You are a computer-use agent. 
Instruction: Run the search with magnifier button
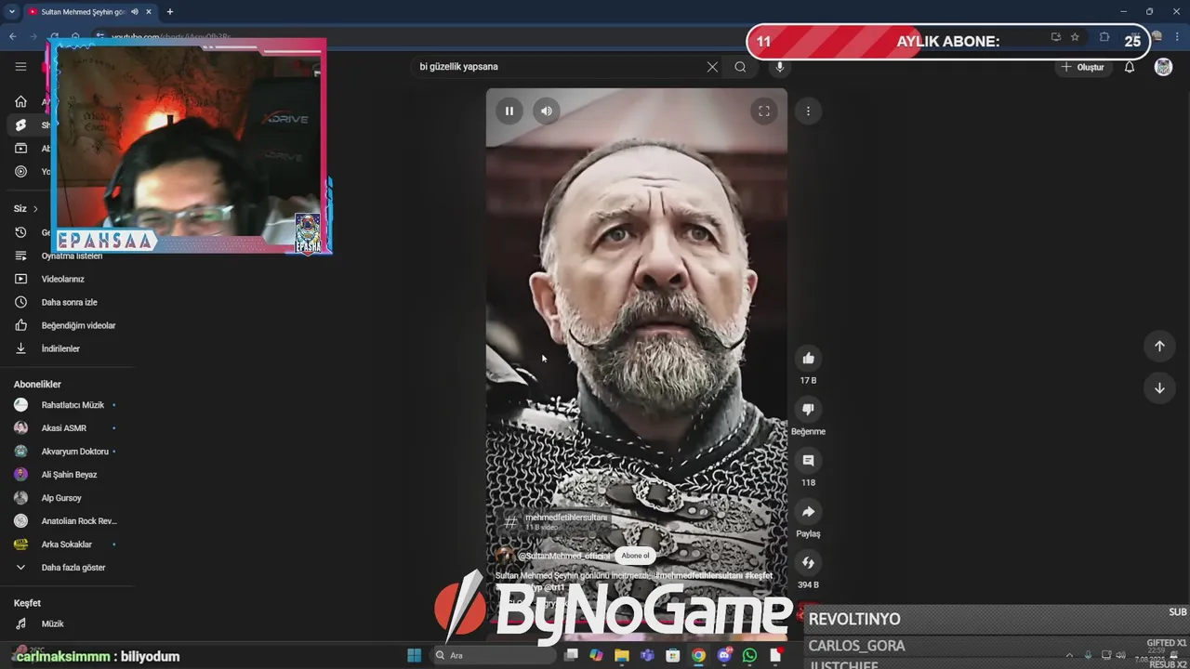point(740,67)
